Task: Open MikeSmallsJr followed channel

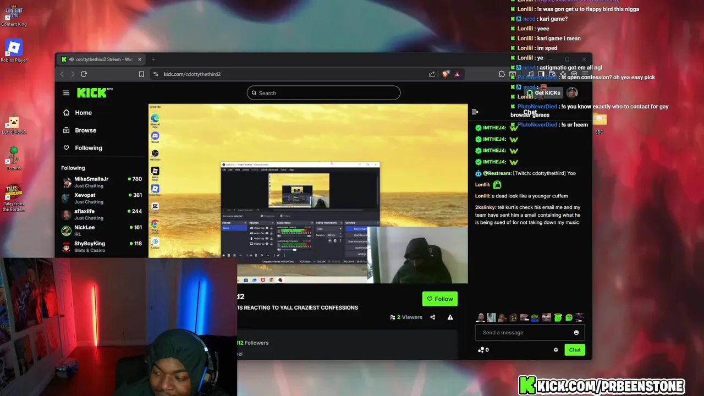Action: point(102,182)
